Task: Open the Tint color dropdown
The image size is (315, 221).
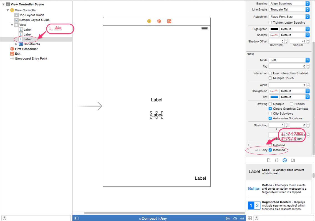Action: point(294,97)
